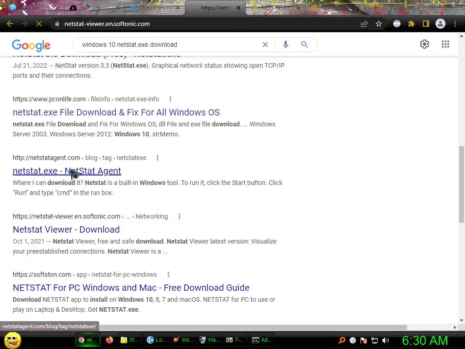Click the https://www.pconlife.com breadcrumb URL

coord(49,99)
